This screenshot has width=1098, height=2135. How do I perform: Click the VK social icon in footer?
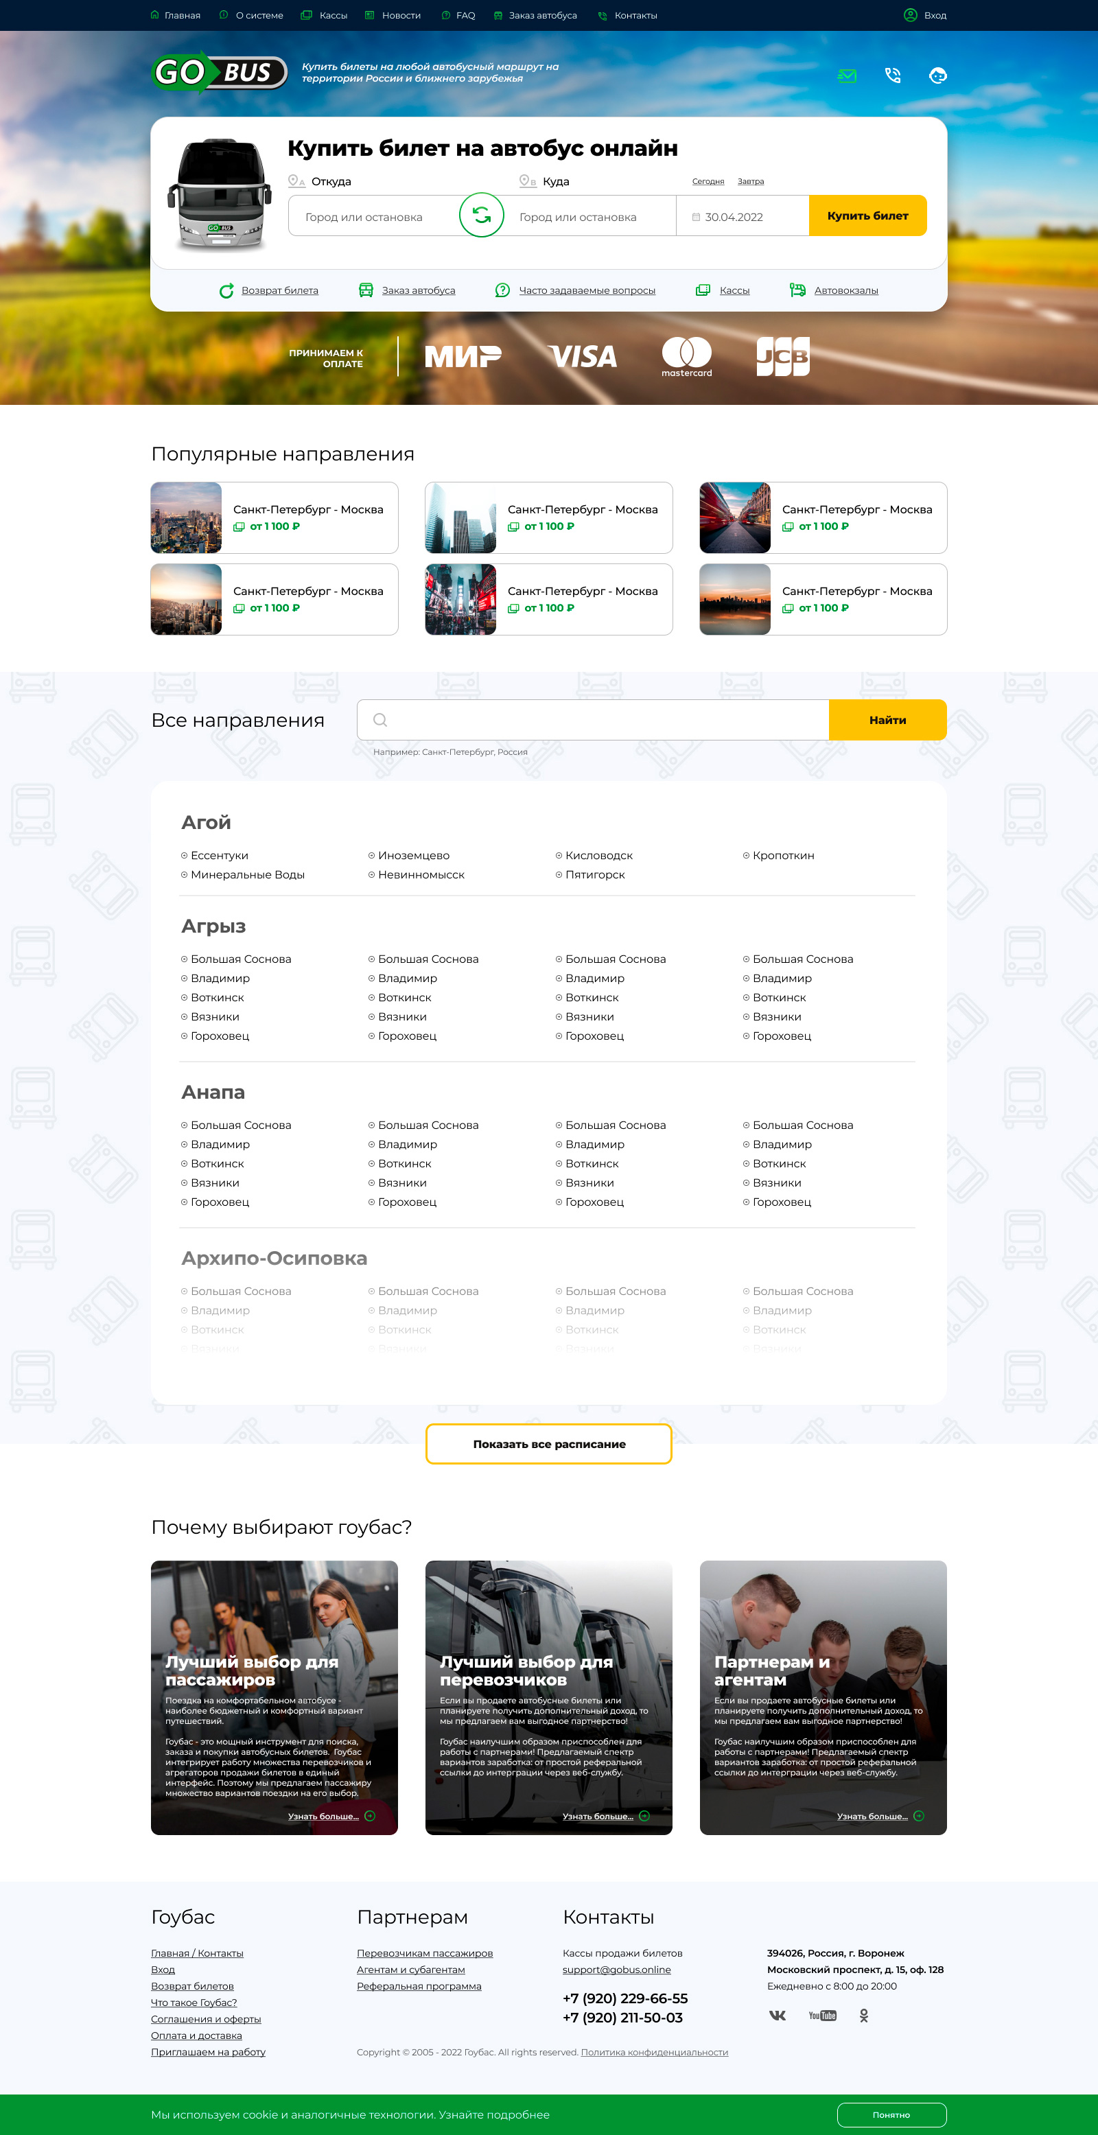tap(778, 2015)
